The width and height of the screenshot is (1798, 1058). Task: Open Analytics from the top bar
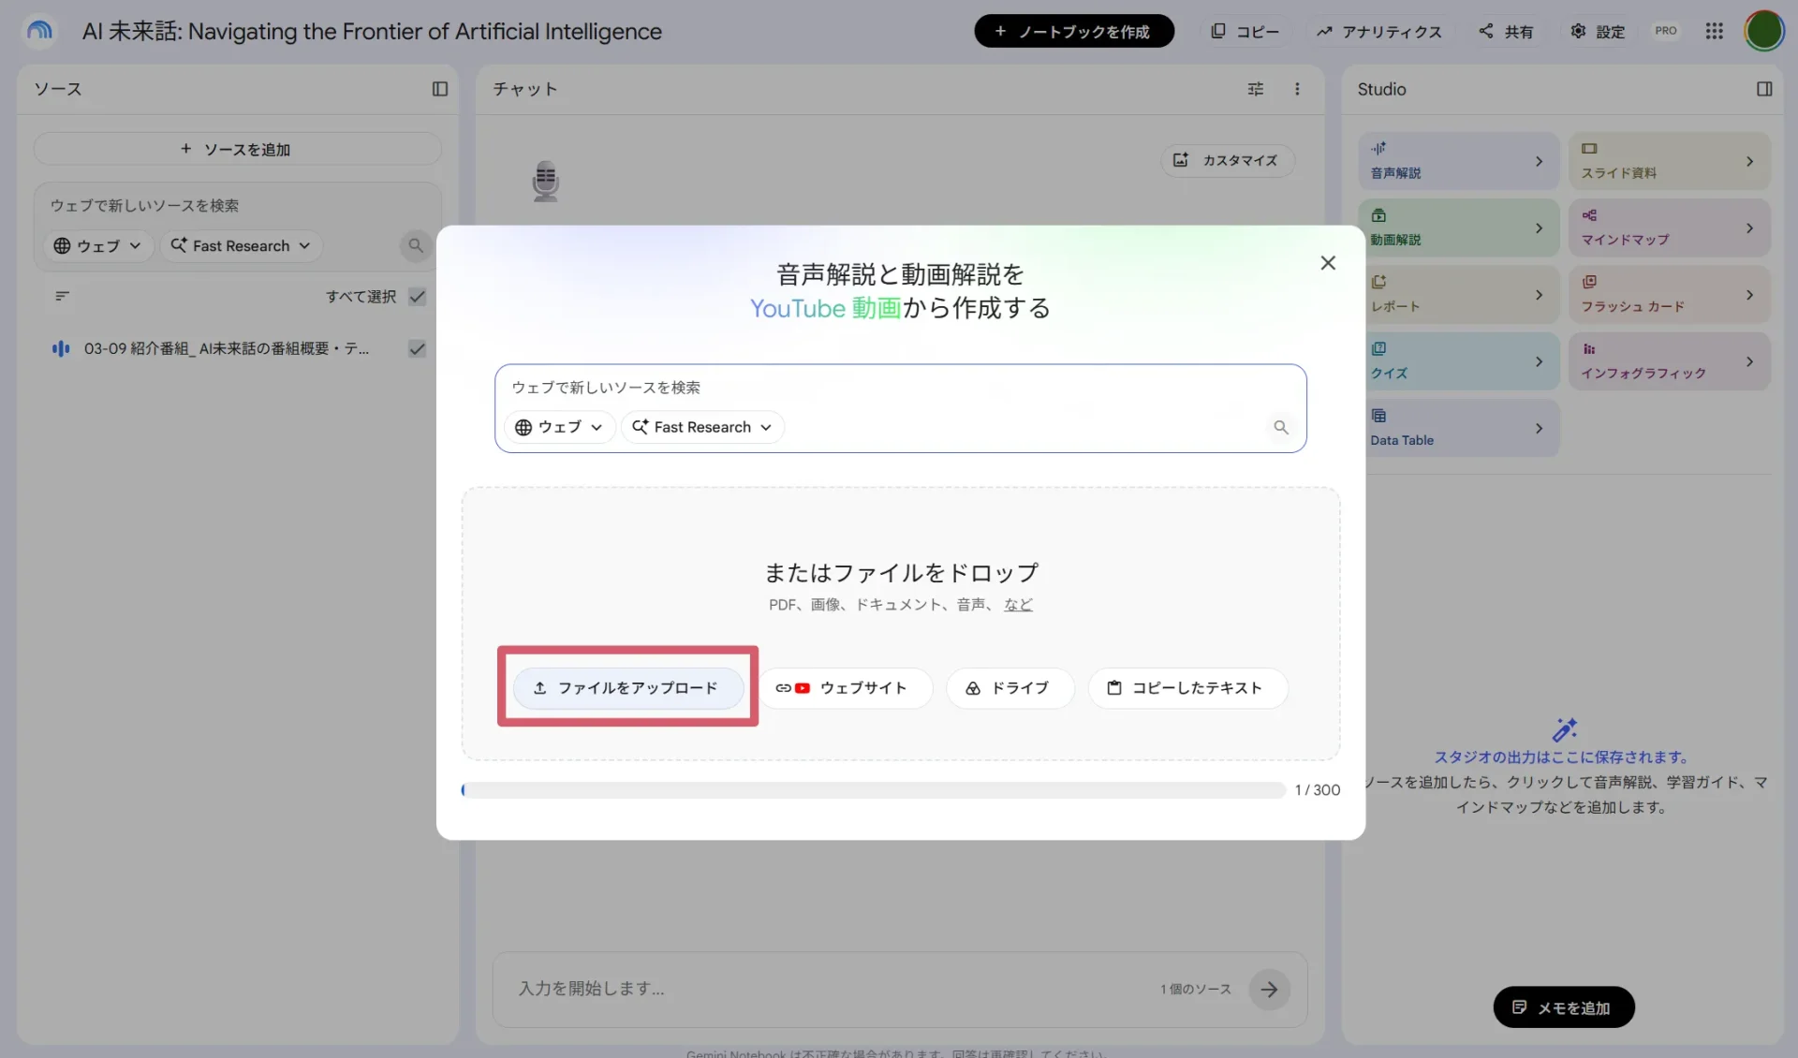pyautogui.click(x=1379, y=31)
